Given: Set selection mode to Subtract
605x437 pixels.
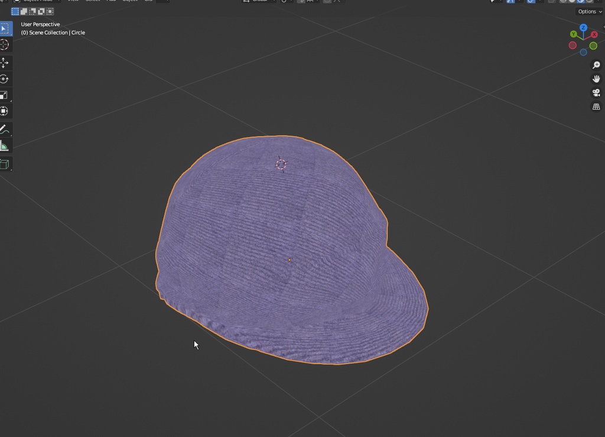Looking at the screenshot, I should (x=32, y=12).
